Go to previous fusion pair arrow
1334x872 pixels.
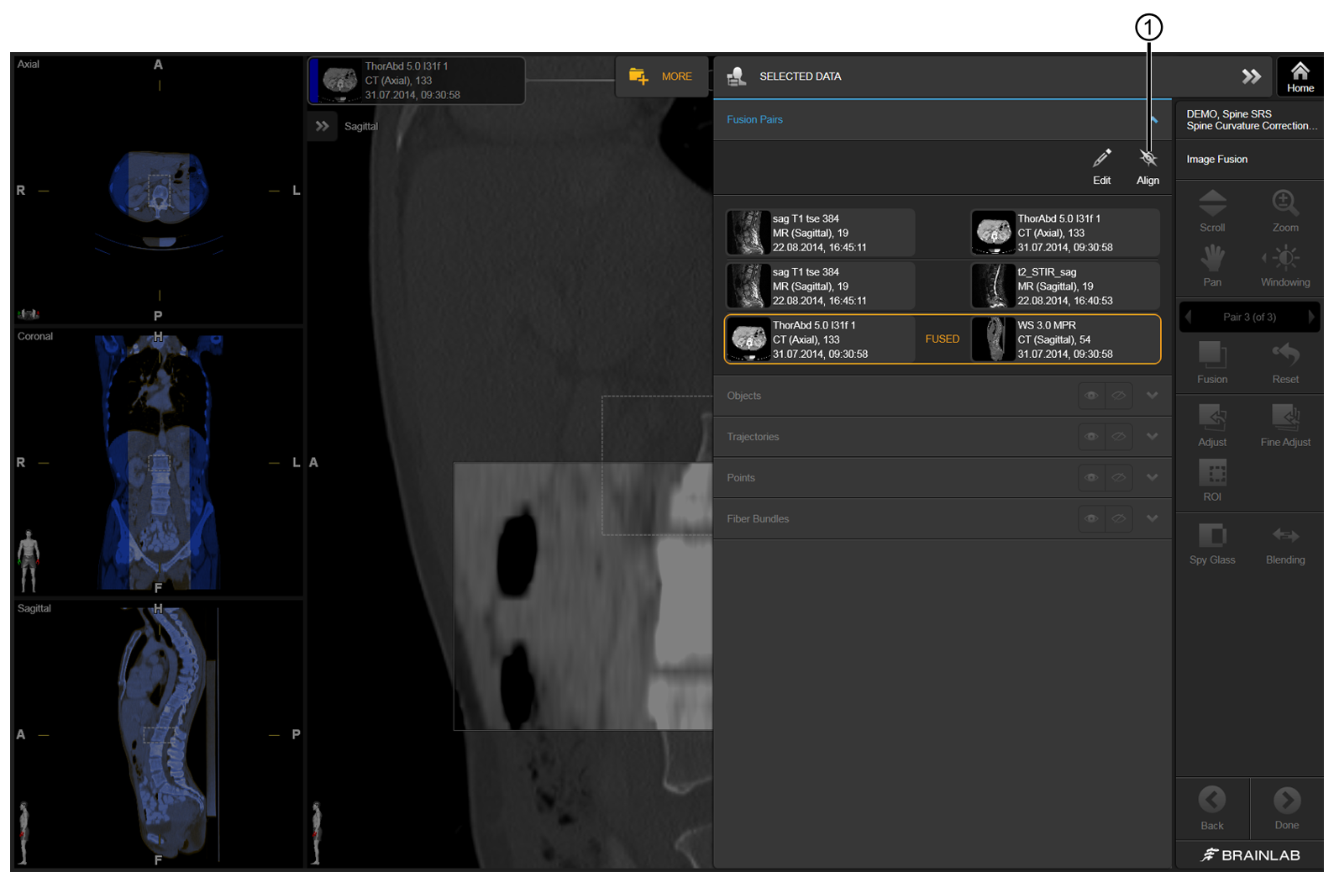tap(1188, 317)
